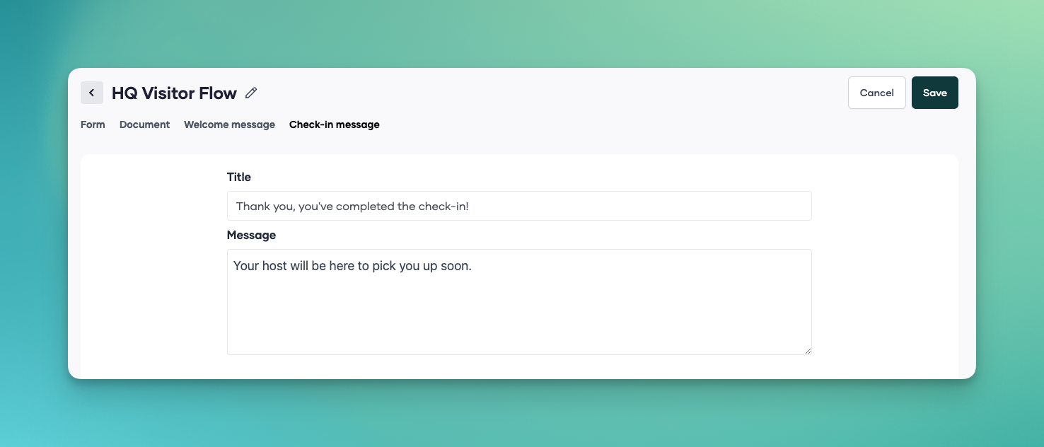This screenshot has width=1044, height=447.
Task: Click the word "Thank" in Title field
Action: click(253, 206)
